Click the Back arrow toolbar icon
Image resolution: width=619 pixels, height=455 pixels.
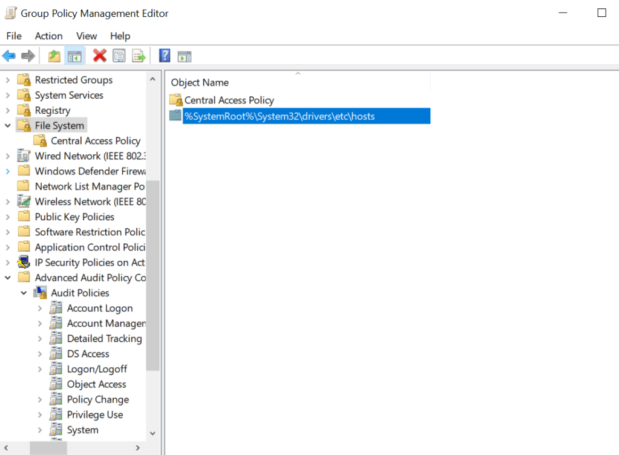click(9, 56)
